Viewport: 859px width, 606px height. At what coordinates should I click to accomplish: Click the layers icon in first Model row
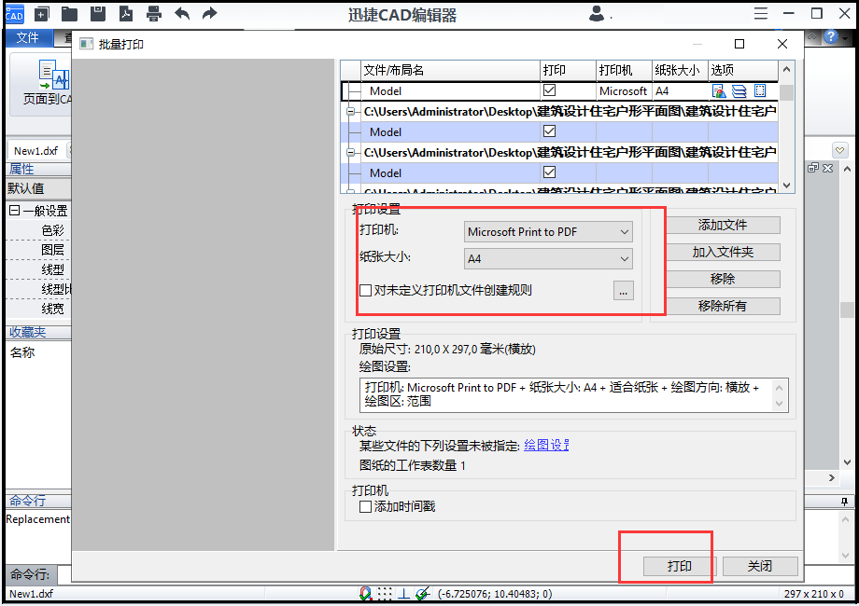pos(739,90)
